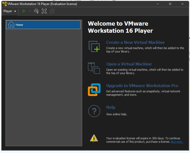190x153 pixels.
Task: Click the Send Ctrl+Alt+Del toolbar icon
Action: pos(36,11)
